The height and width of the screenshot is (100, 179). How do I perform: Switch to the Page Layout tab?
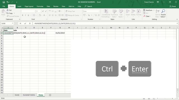[x=29, y=6]
